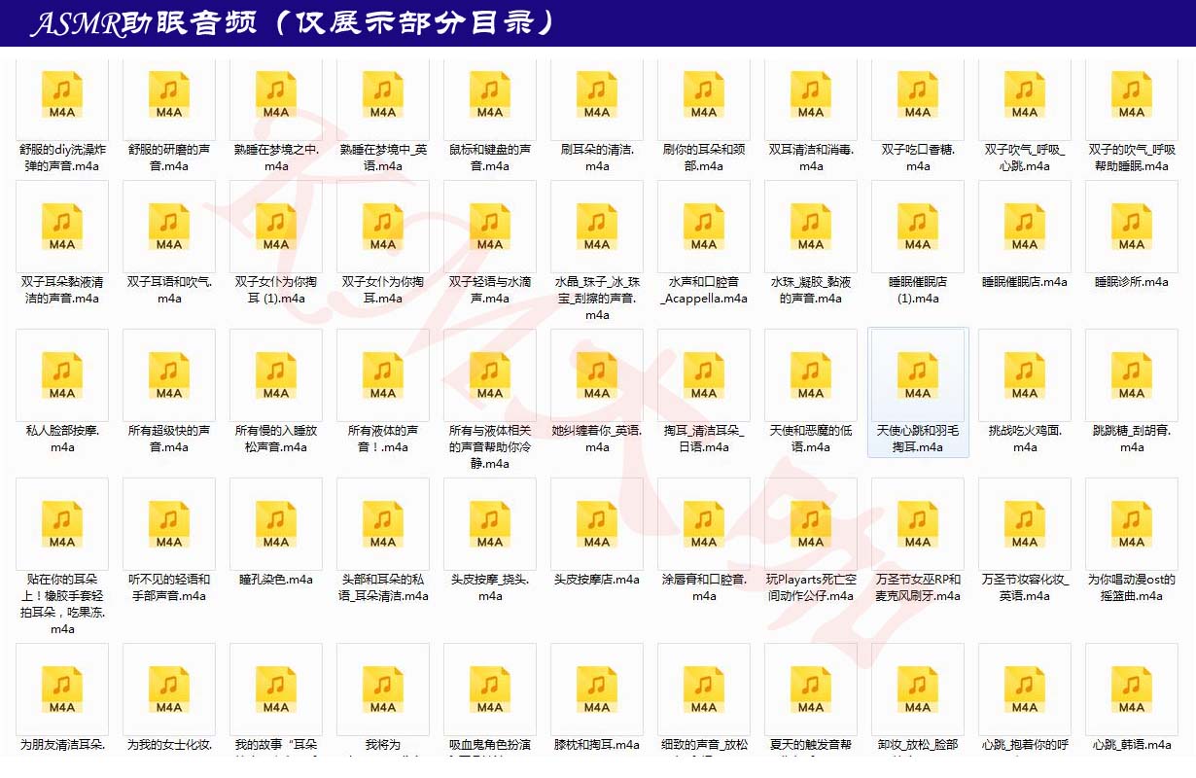Select the 掏耳_清洁耳朵_日语.m4a icon
This screenshot has width=1196, height=778.
(704, 376)
